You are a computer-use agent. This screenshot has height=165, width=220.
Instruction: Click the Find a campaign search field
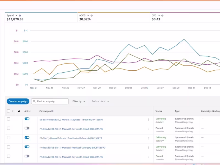click(x=52, y=101)
